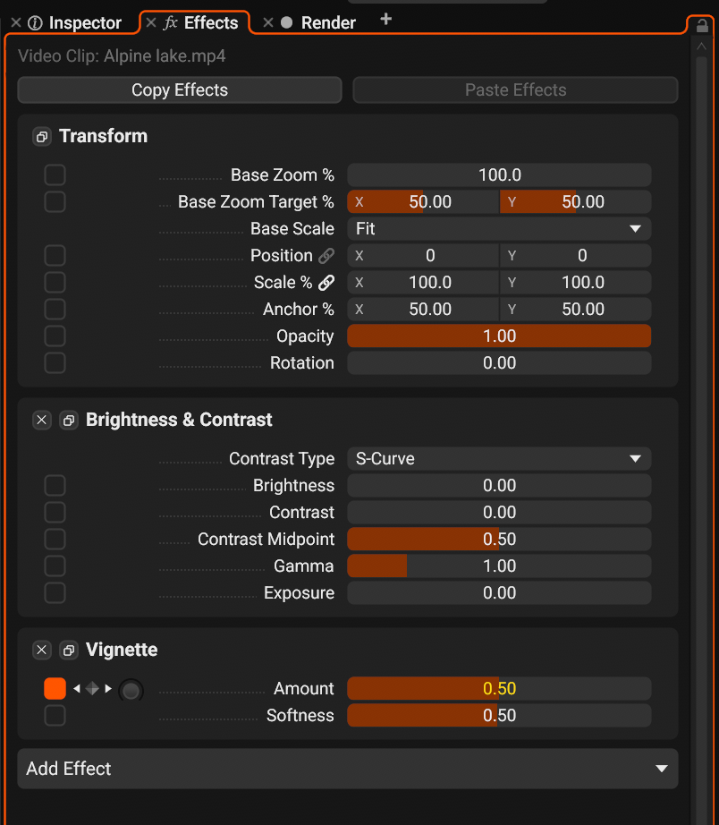Click the Amount interpolation circle icon
Image resolution: width=719 pixels, height=825 pixels.
point(131,690)
